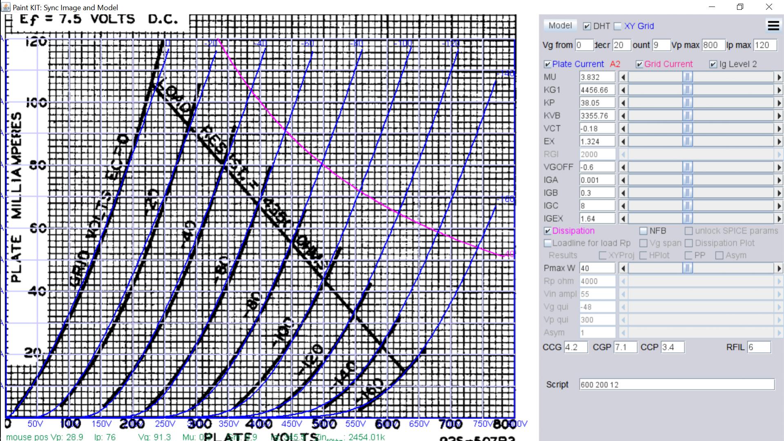Image resolution: width=784 pixels, height=441 pixels.
Task: Click the Model button
Action: 560,25
